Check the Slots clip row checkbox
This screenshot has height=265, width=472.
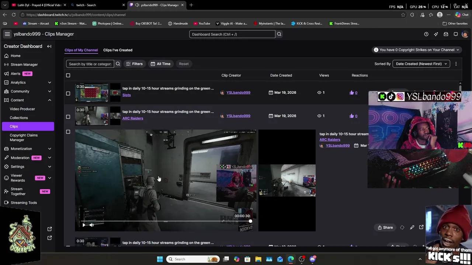[x=68, y=93]
